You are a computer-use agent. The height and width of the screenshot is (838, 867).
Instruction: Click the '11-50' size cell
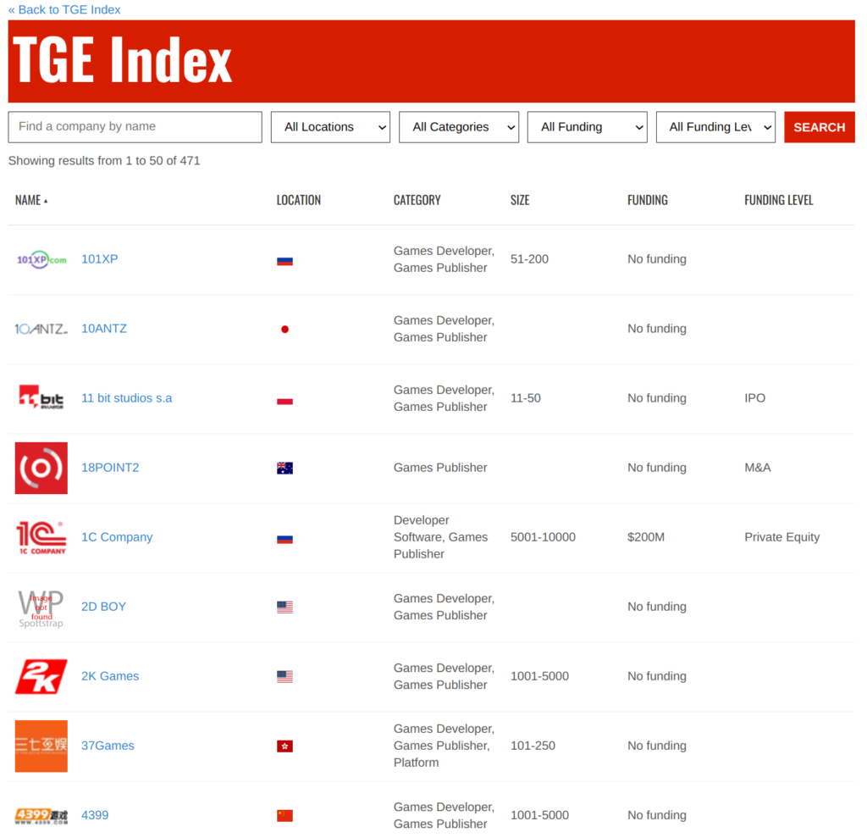click(525, 398)
